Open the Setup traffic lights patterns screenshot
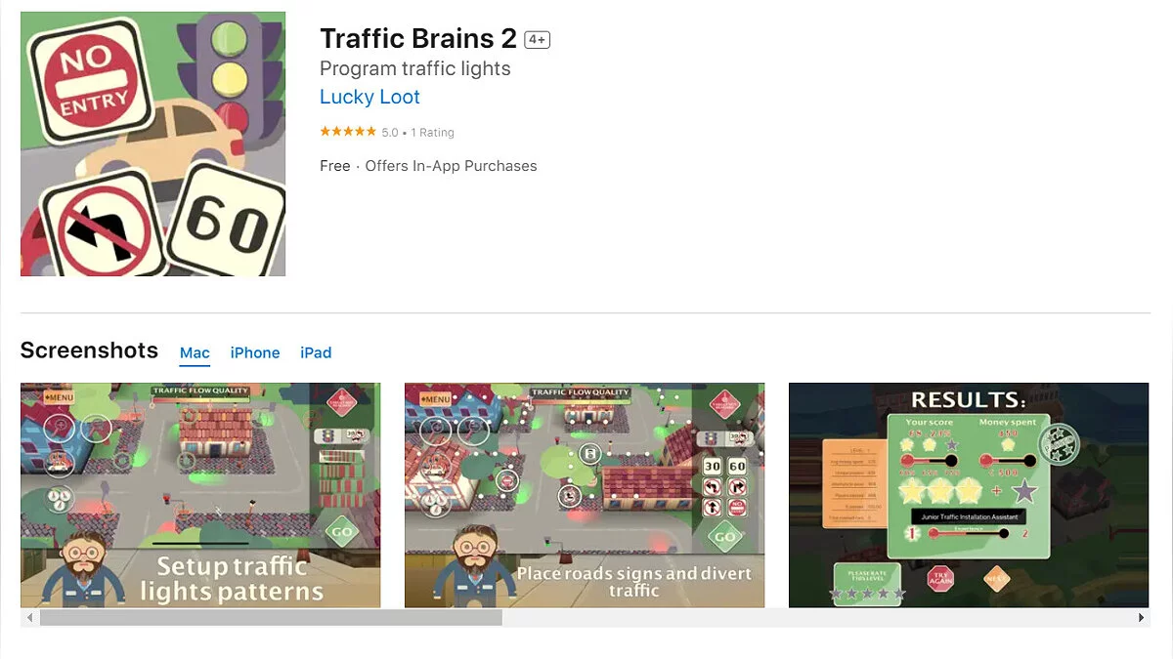 [200, 495]
